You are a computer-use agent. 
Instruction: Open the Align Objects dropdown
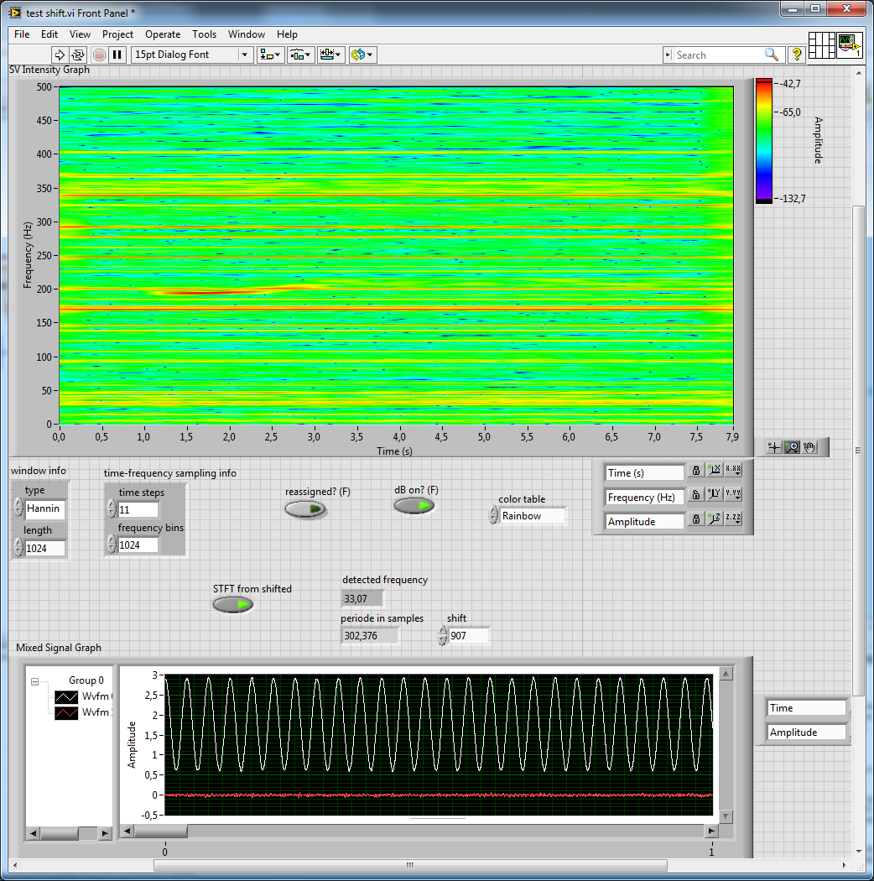point(270,55)
